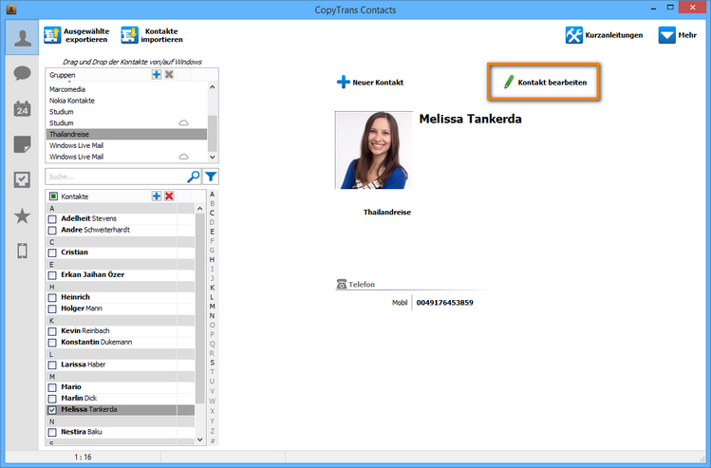Check Andre Schweiterhardt checkbox
The image size is (711, 468).
click(x=52, y=231)
